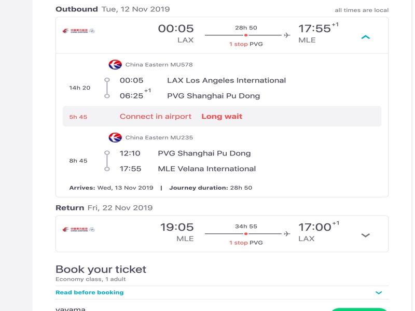Click the China Eastern logo for MU235
415x311 pixels.
(x=115, y=137)
